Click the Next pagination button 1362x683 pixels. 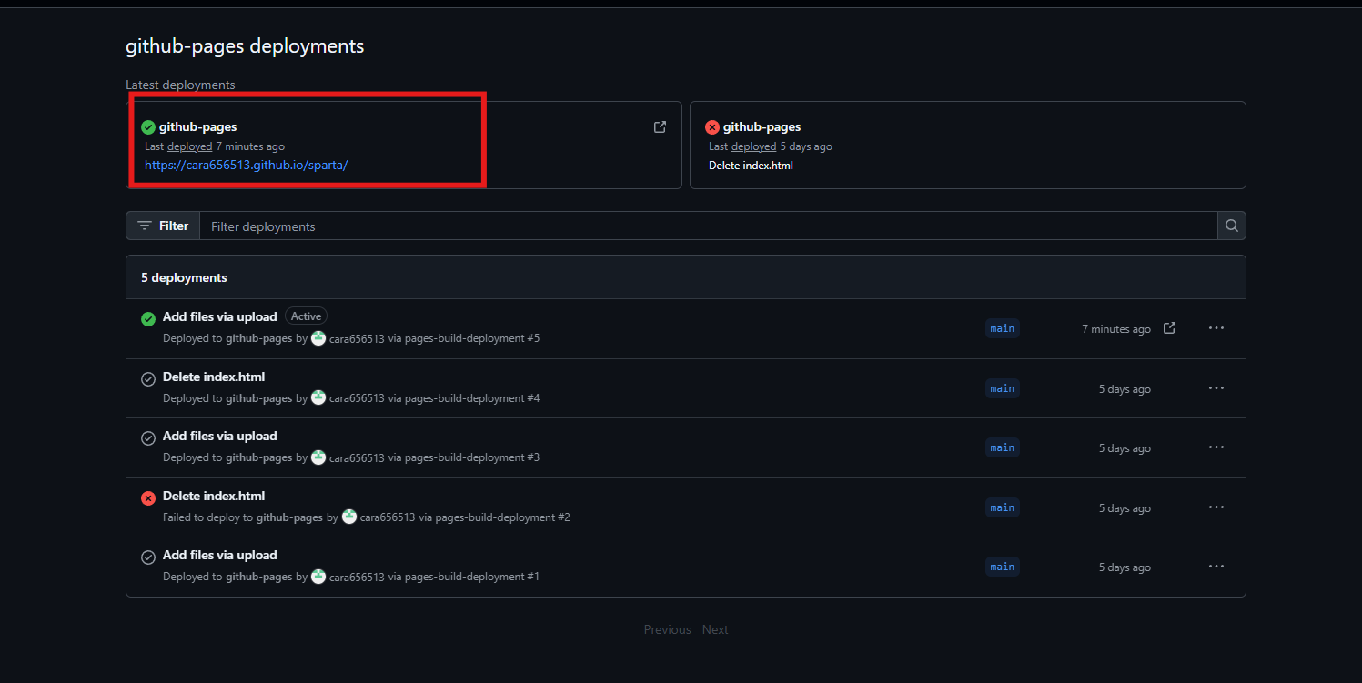715,629
